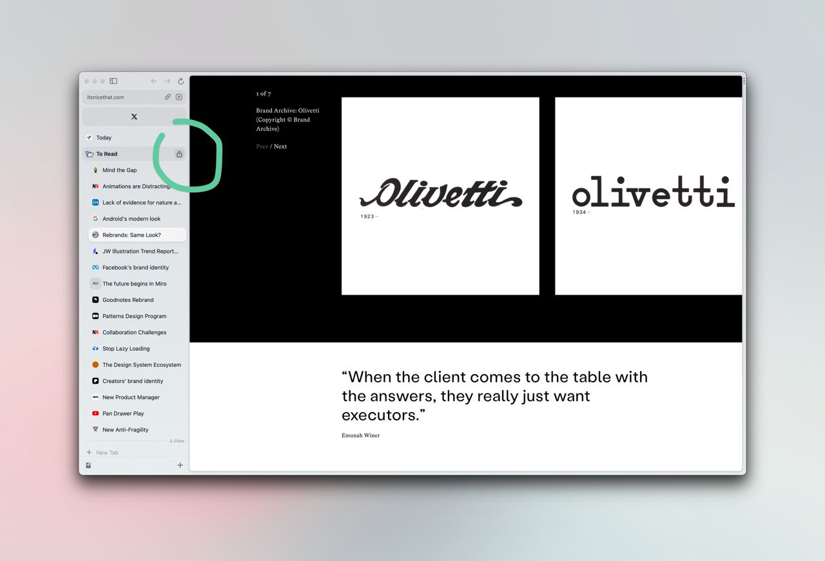
Task: Click New Tab in the sidebar
Action: coord(134,453)
